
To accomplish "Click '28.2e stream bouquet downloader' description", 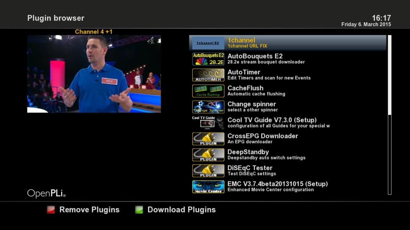I will coord(266,62).
